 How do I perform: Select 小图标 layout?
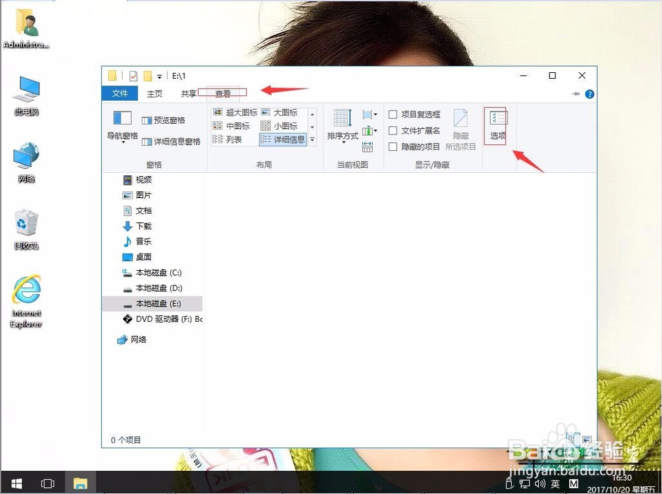pos(279,126)
